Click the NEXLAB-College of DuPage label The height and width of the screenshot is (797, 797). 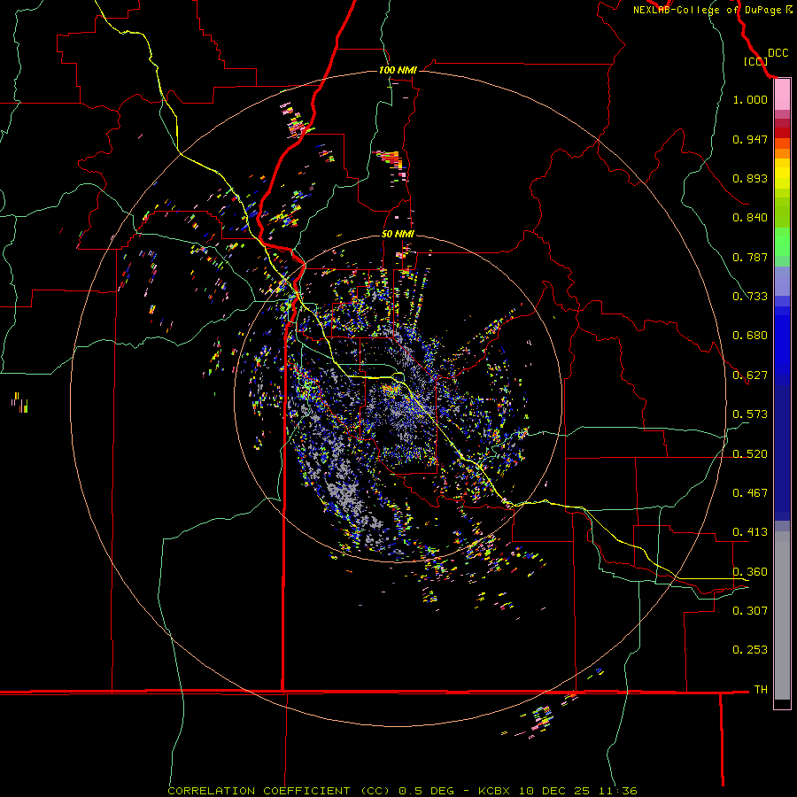[x=708, y=10]
